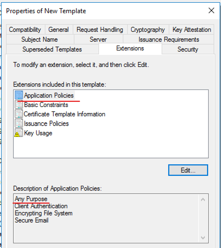This screenshot has width=221, height=248.
Task: Click the Certificate Template Information icon
Action: [x=19, y=114]
